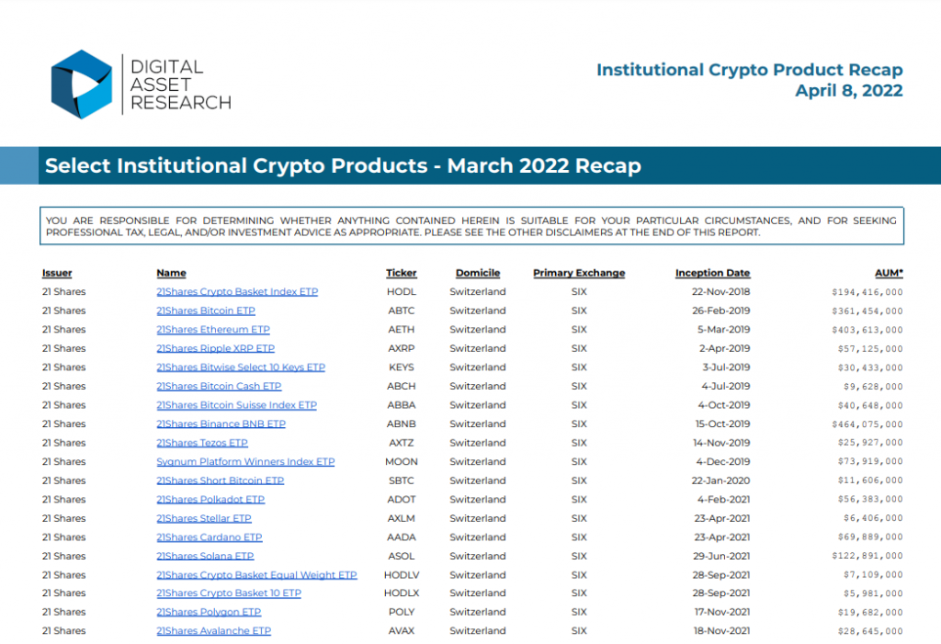Click the Institutional Crypto Product Recap title
This screenshot has height=644, width=941.
click(750, 70)
